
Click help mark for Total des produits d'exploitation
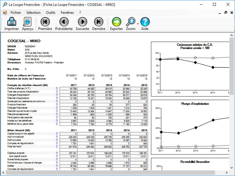[57, 92]
